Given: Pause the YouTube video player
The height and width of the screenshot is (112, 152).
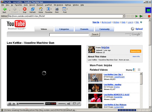Looking at the screenshot, I should pos(10,104).
